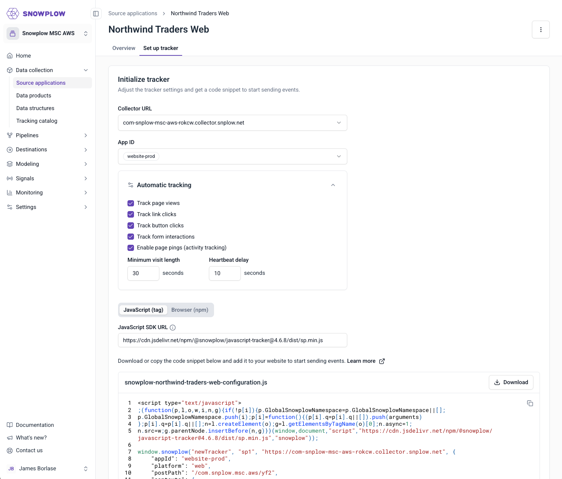Click the website-prod App ID tag
The height and width of the screenshot is (479, 562).
click(x=141, y=156)
